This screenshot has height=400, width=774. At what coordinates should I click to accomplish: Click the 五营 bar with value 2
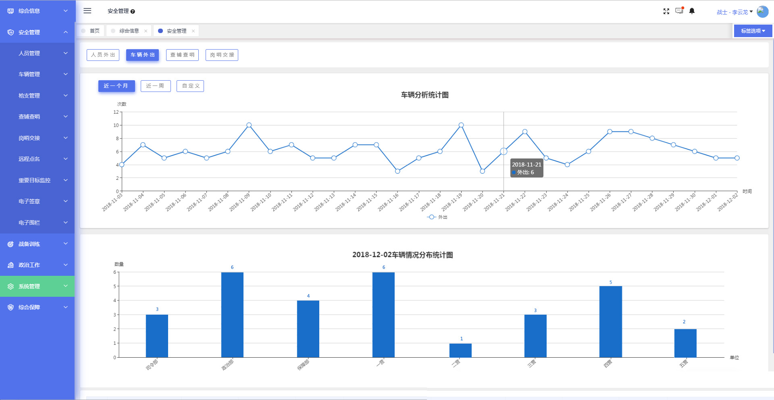[x=685, y=343]
